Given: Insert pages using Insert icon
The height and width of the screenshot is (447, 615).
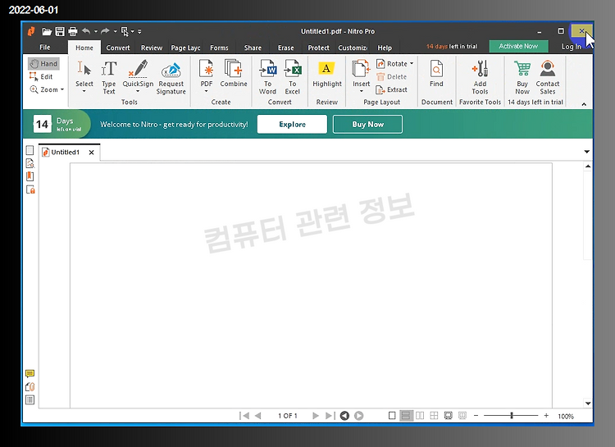Looking at the screenshot, I should click(361, 75).
